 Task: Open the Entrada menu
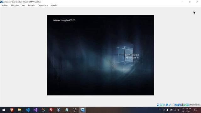31,5
